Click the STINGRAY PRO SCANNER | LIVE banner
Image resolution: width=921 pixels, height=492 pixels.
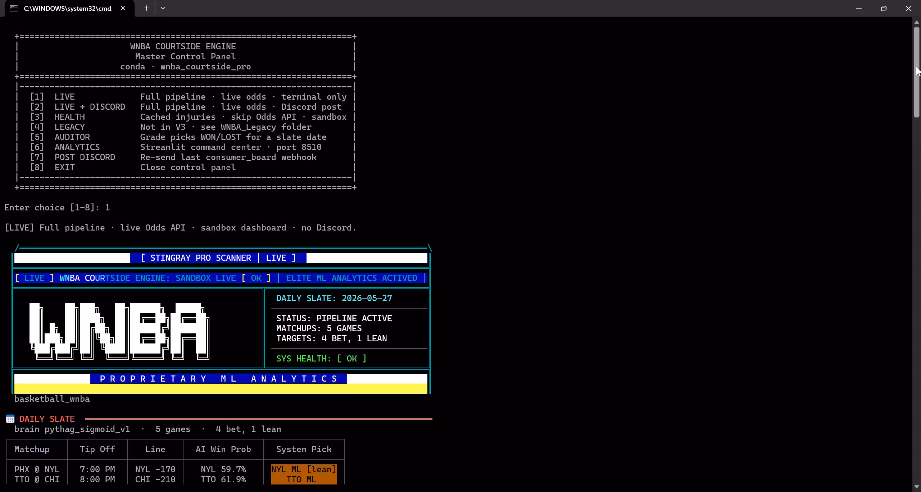coord(218,258)
